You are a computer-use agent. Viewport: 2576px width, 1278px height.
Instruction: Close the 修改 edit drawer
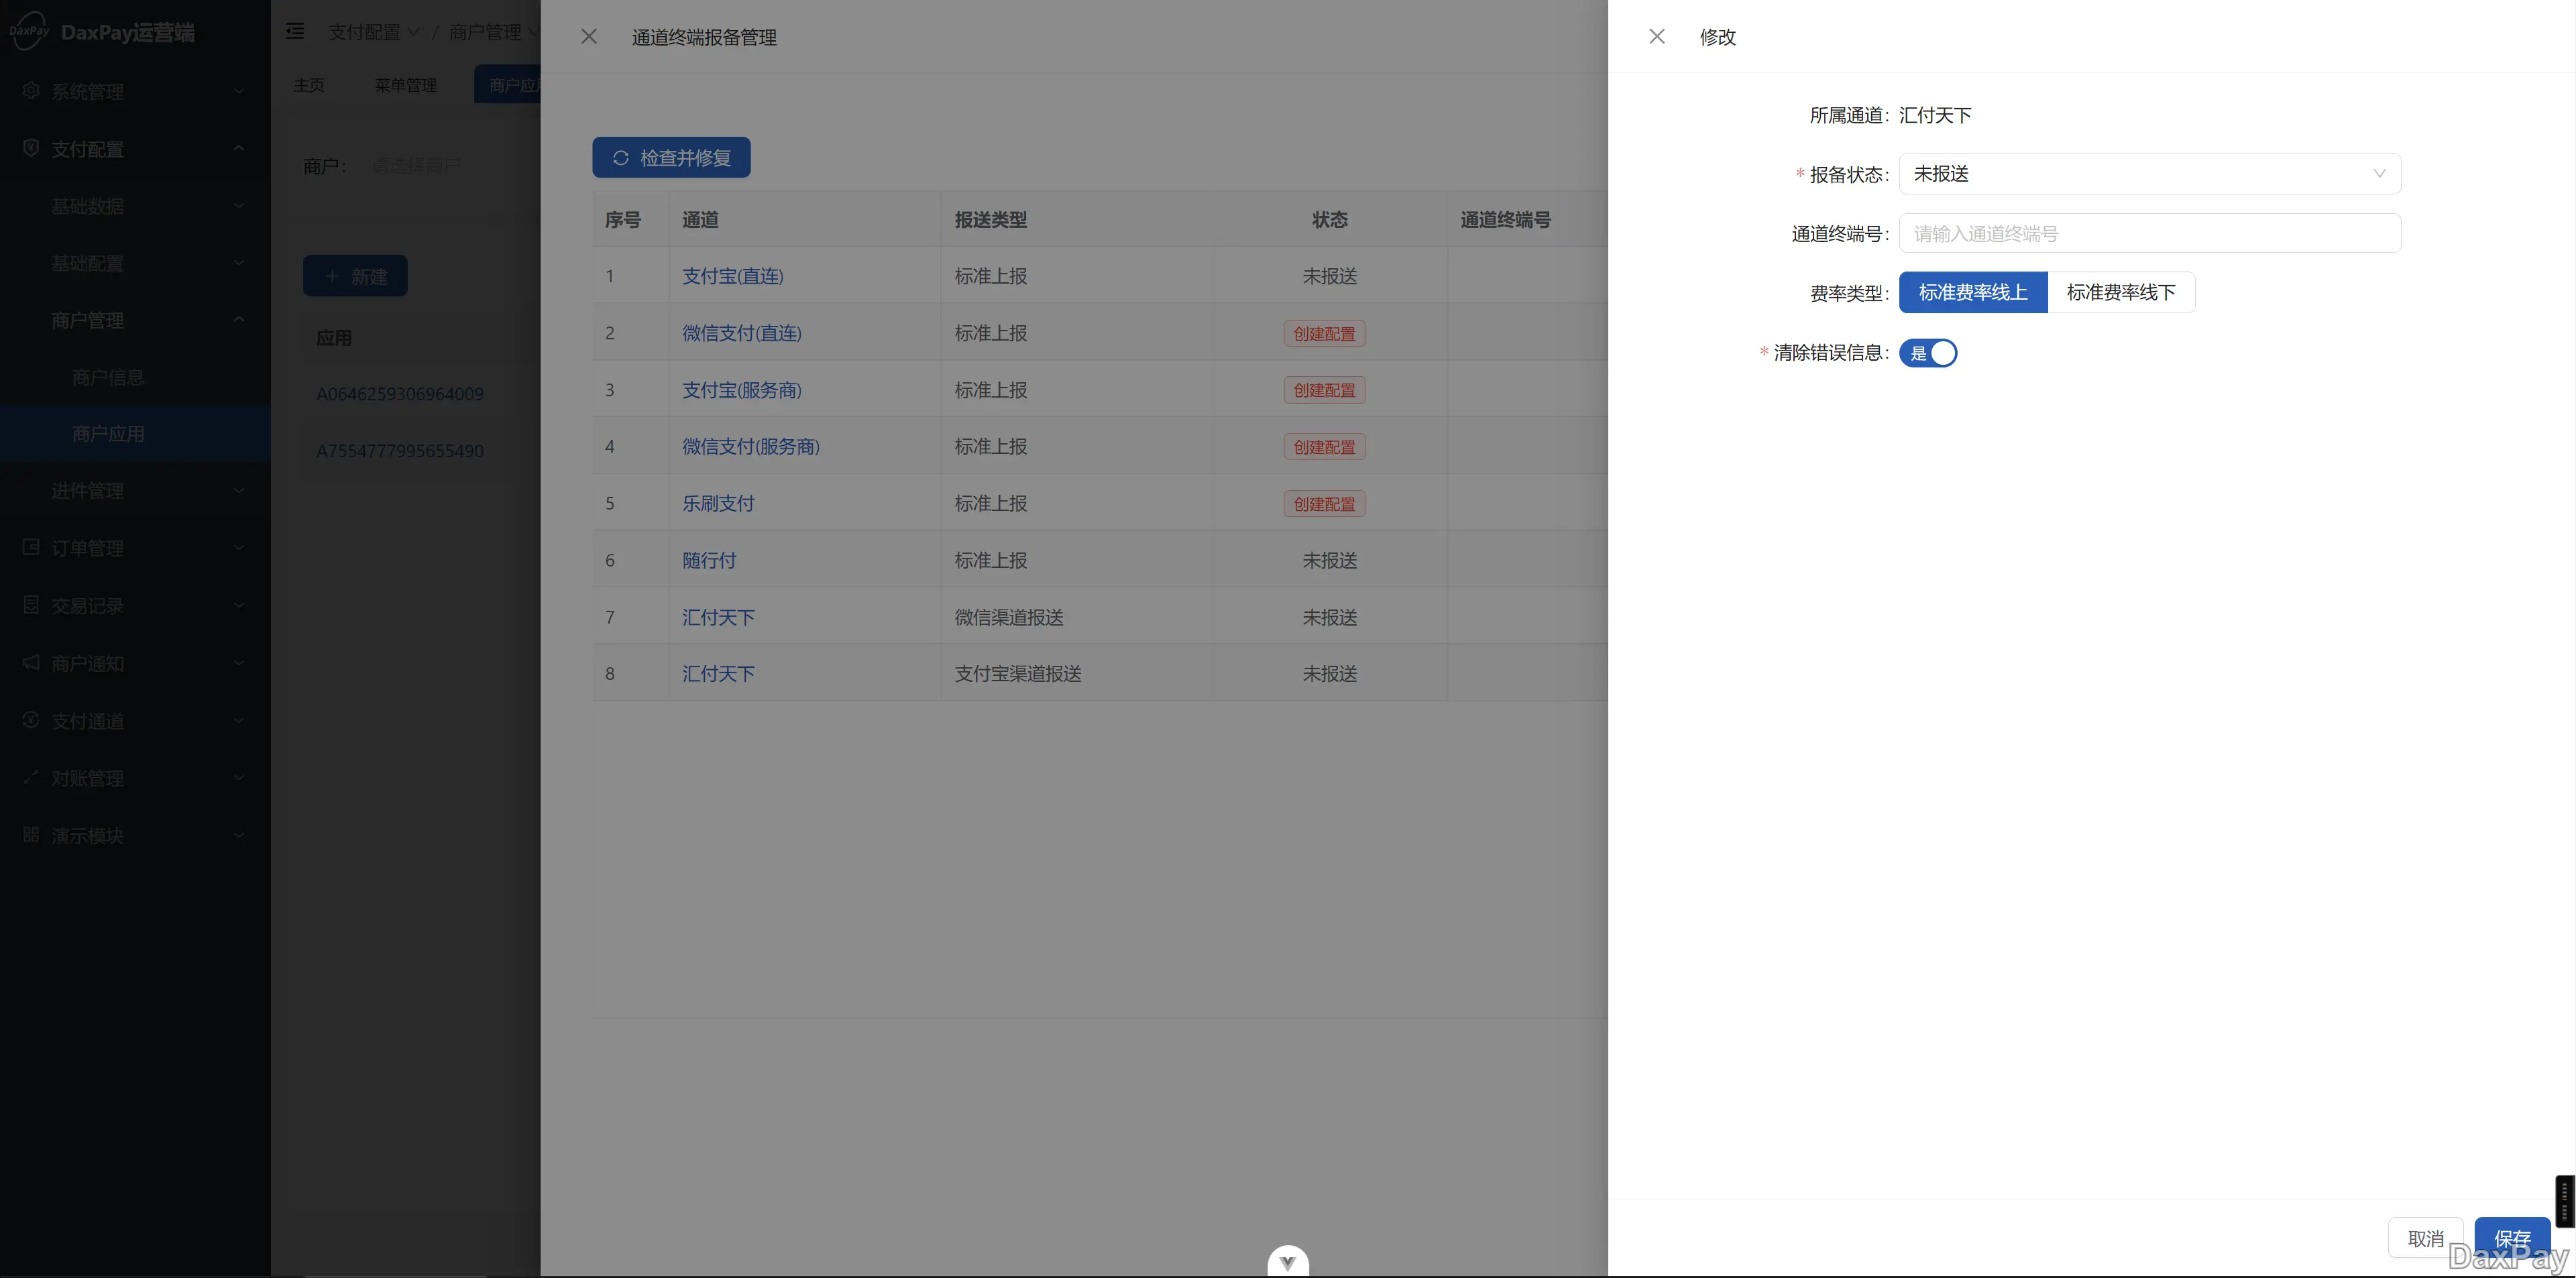coord(1656,37)
